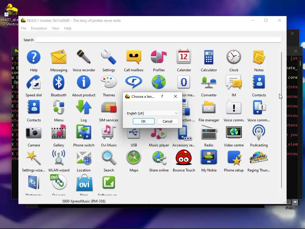Open the Notes app icon
Screen dimensions: 305x229
coord(259,57)
